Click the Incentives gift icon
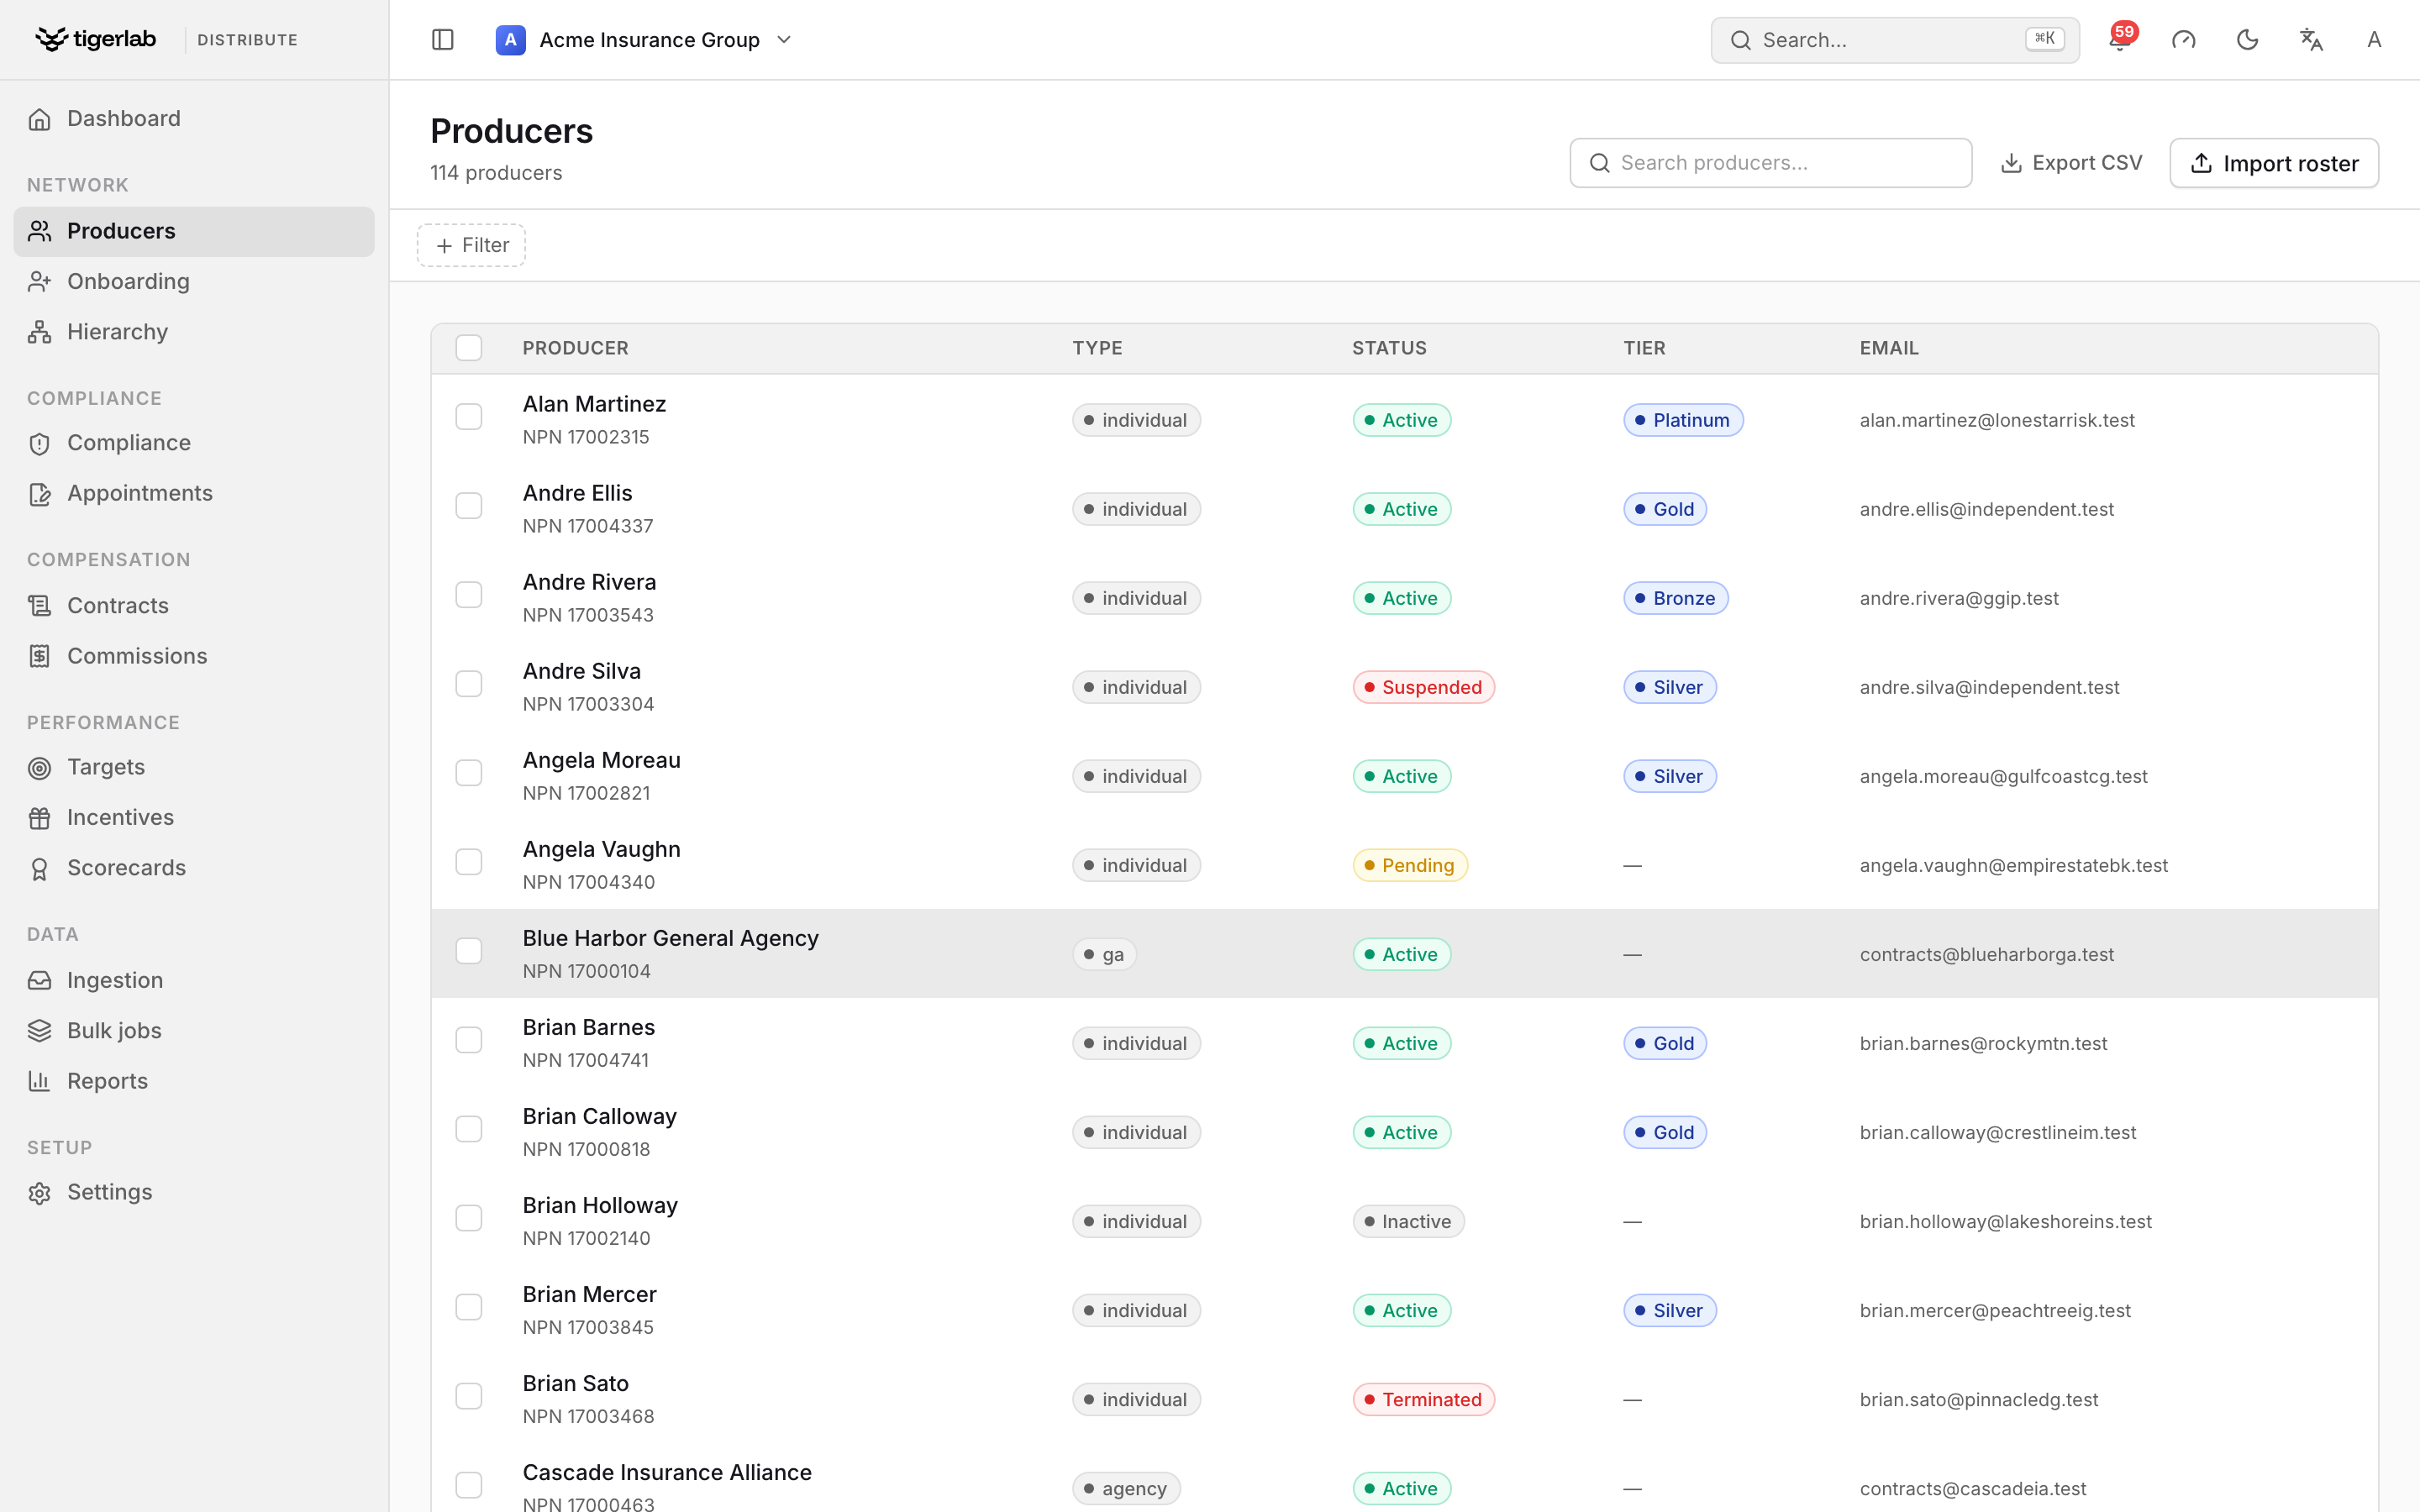Viewport: 2420px width, 1512px height. pyautogui.click(x=40, y=818)
